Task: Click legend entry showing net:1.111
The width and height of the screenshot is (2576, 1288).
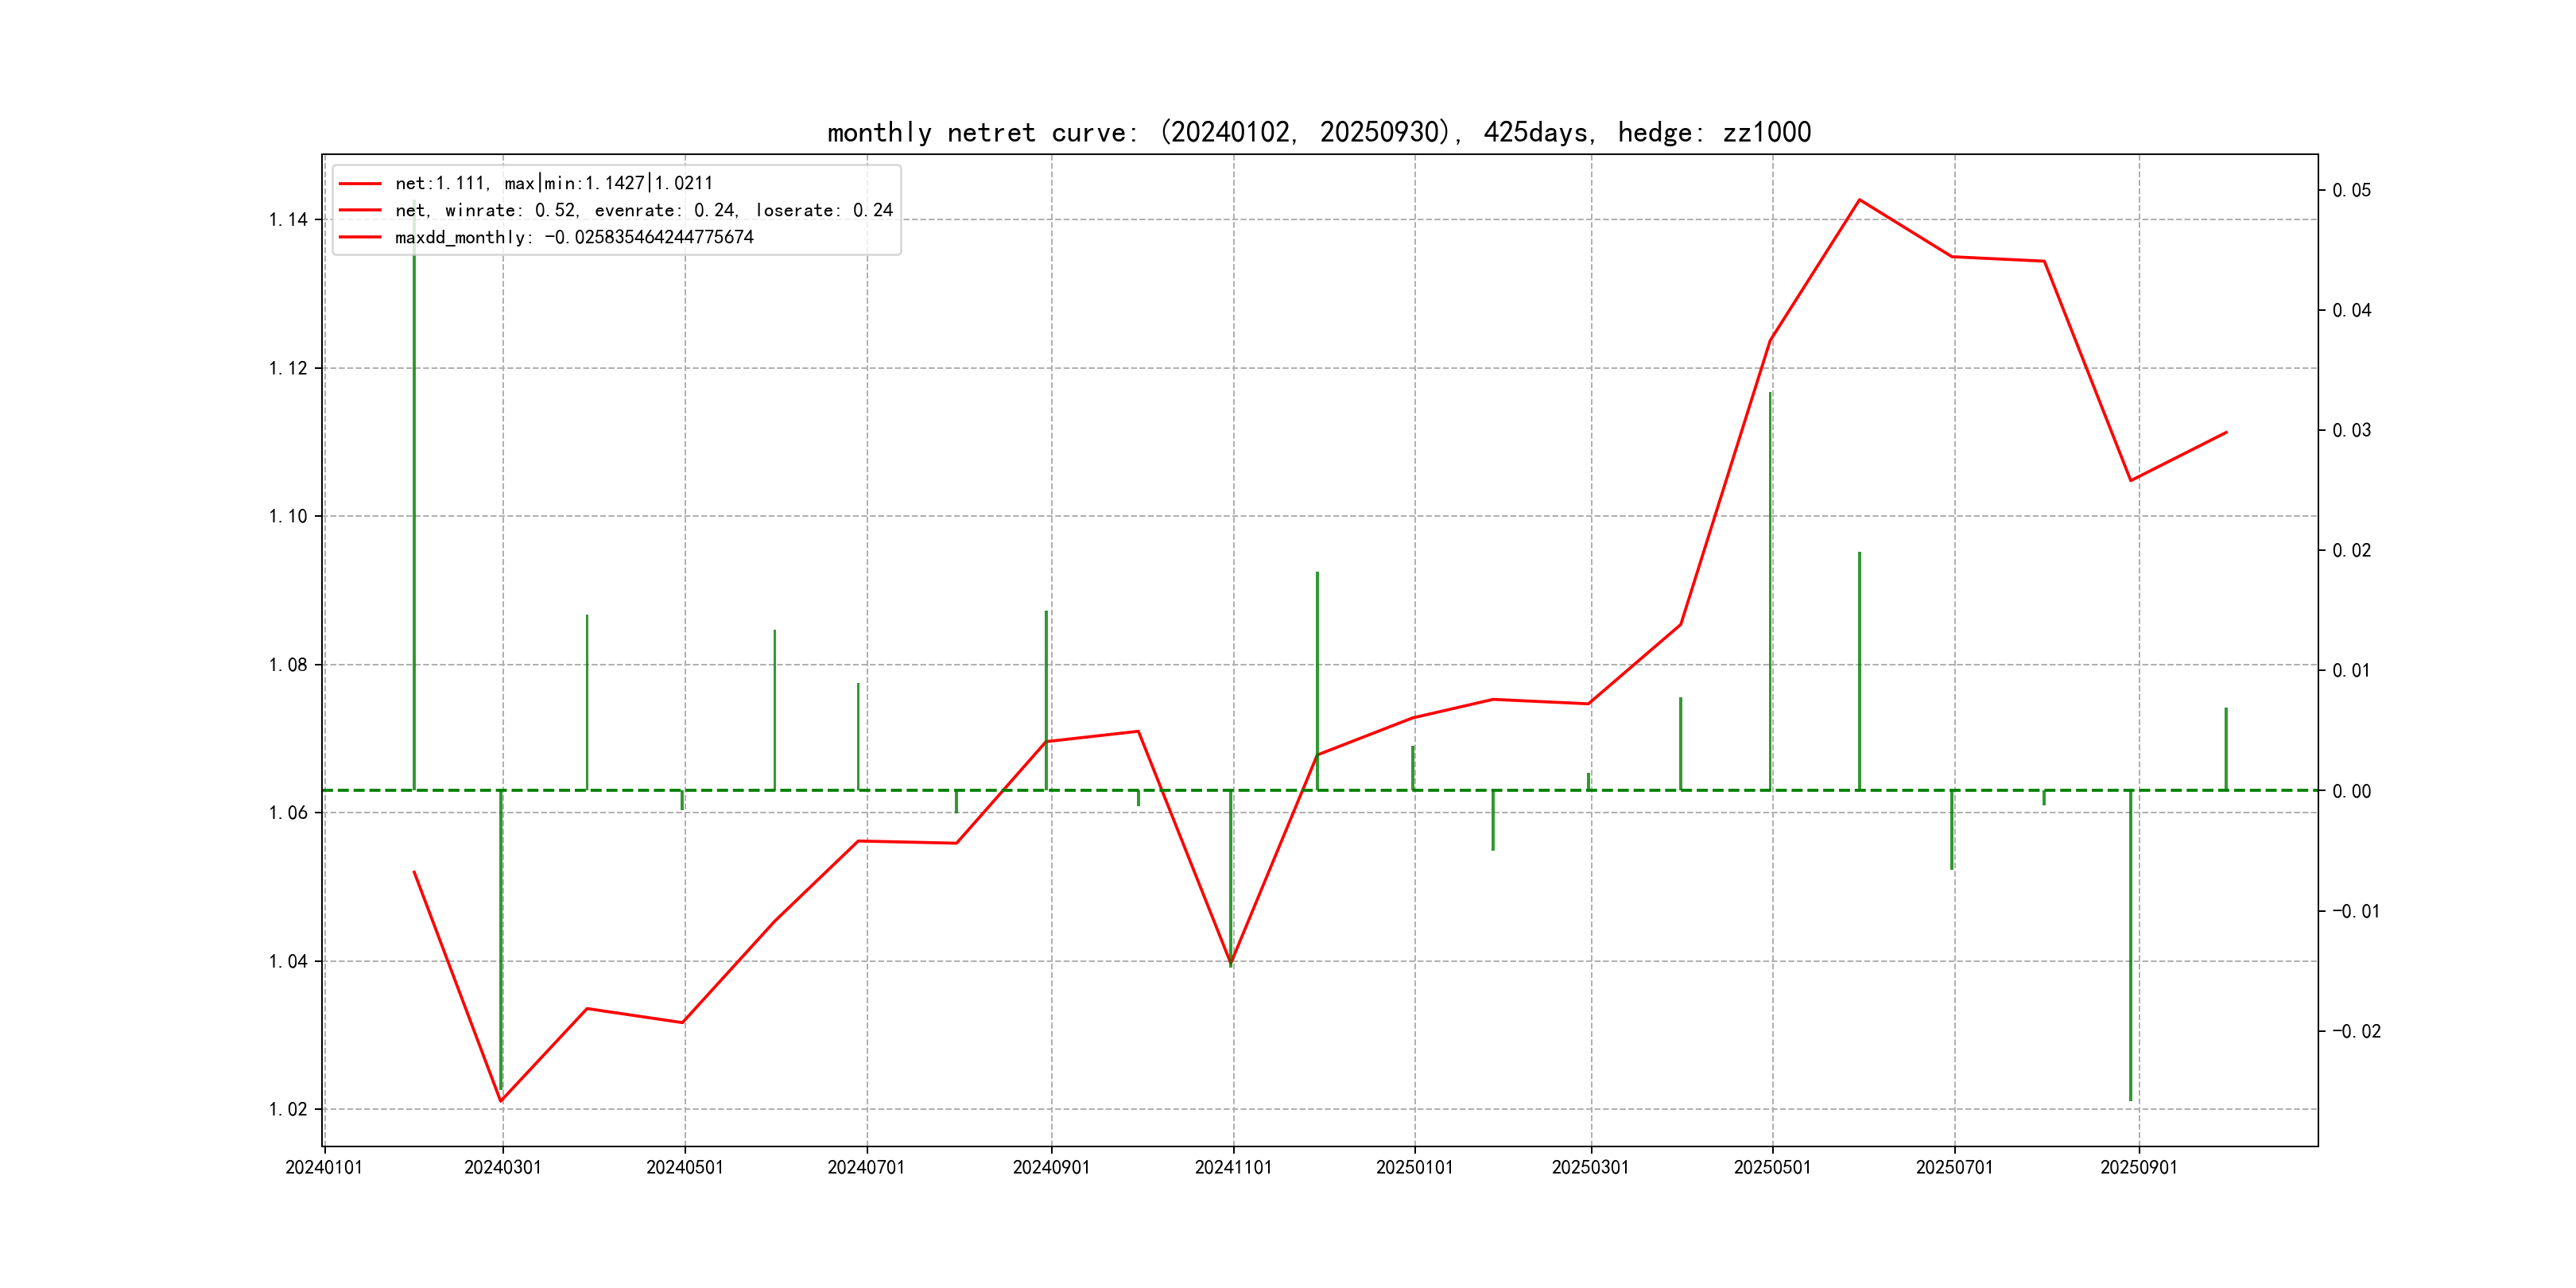Action: 553,183
